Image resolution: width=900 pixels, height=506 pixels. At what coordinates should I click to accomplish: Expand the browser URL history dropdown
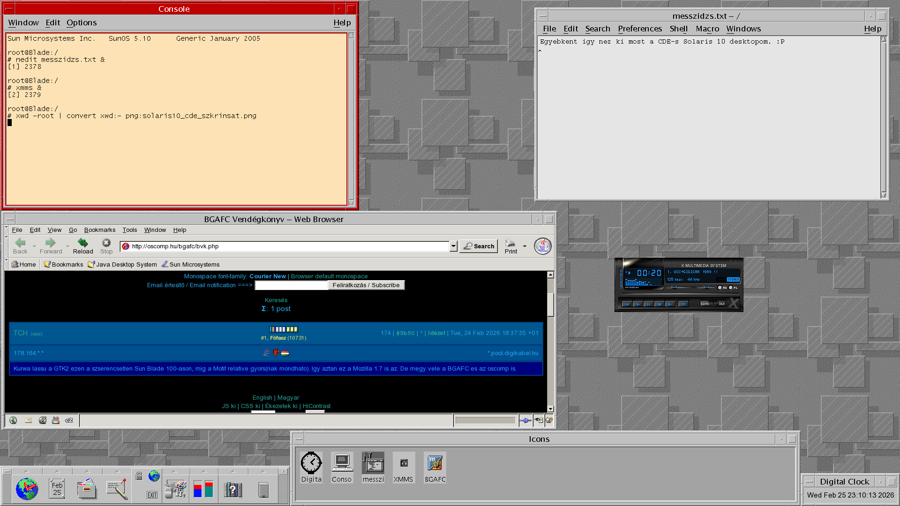coord(453,246)
